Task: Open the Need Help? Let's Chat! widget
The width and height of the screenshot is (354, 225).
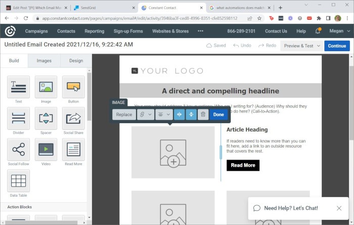Action: coord(291,208)
